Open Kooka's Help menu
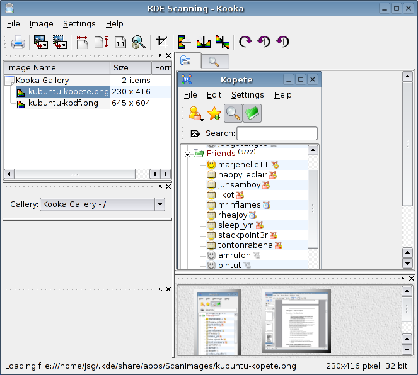Screen dimensions: 418x375 point(114,24)
